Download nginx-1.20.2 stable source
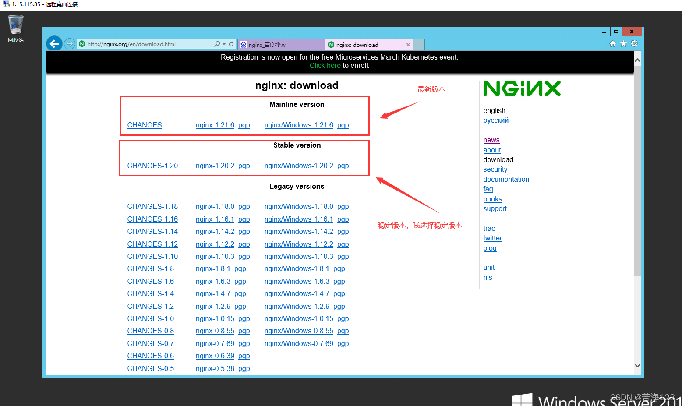 tap(215, 166)
